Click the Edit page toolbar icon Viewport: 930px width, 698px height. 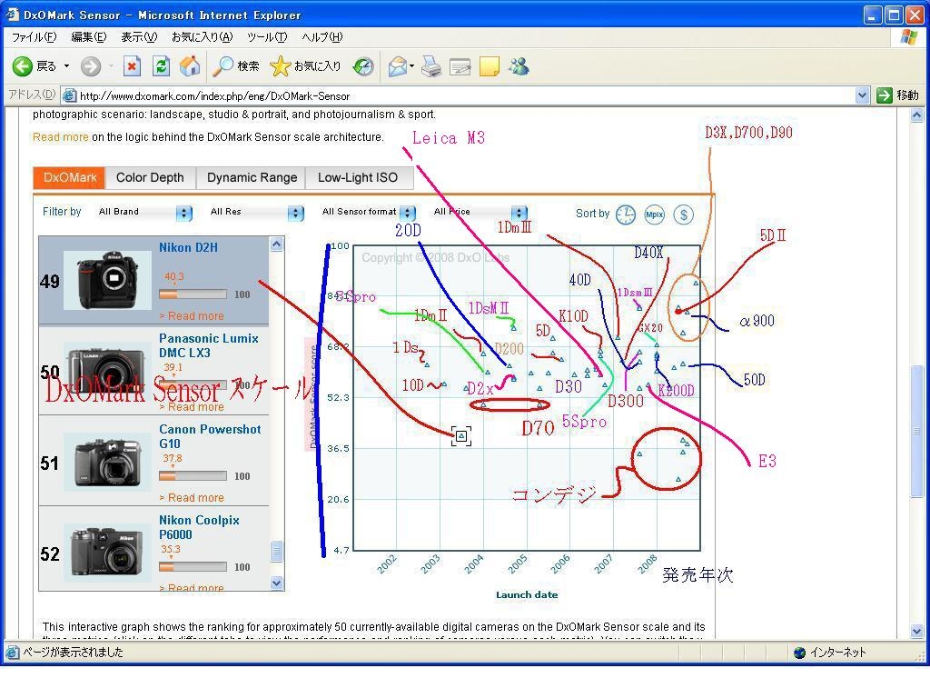(460, 65)
